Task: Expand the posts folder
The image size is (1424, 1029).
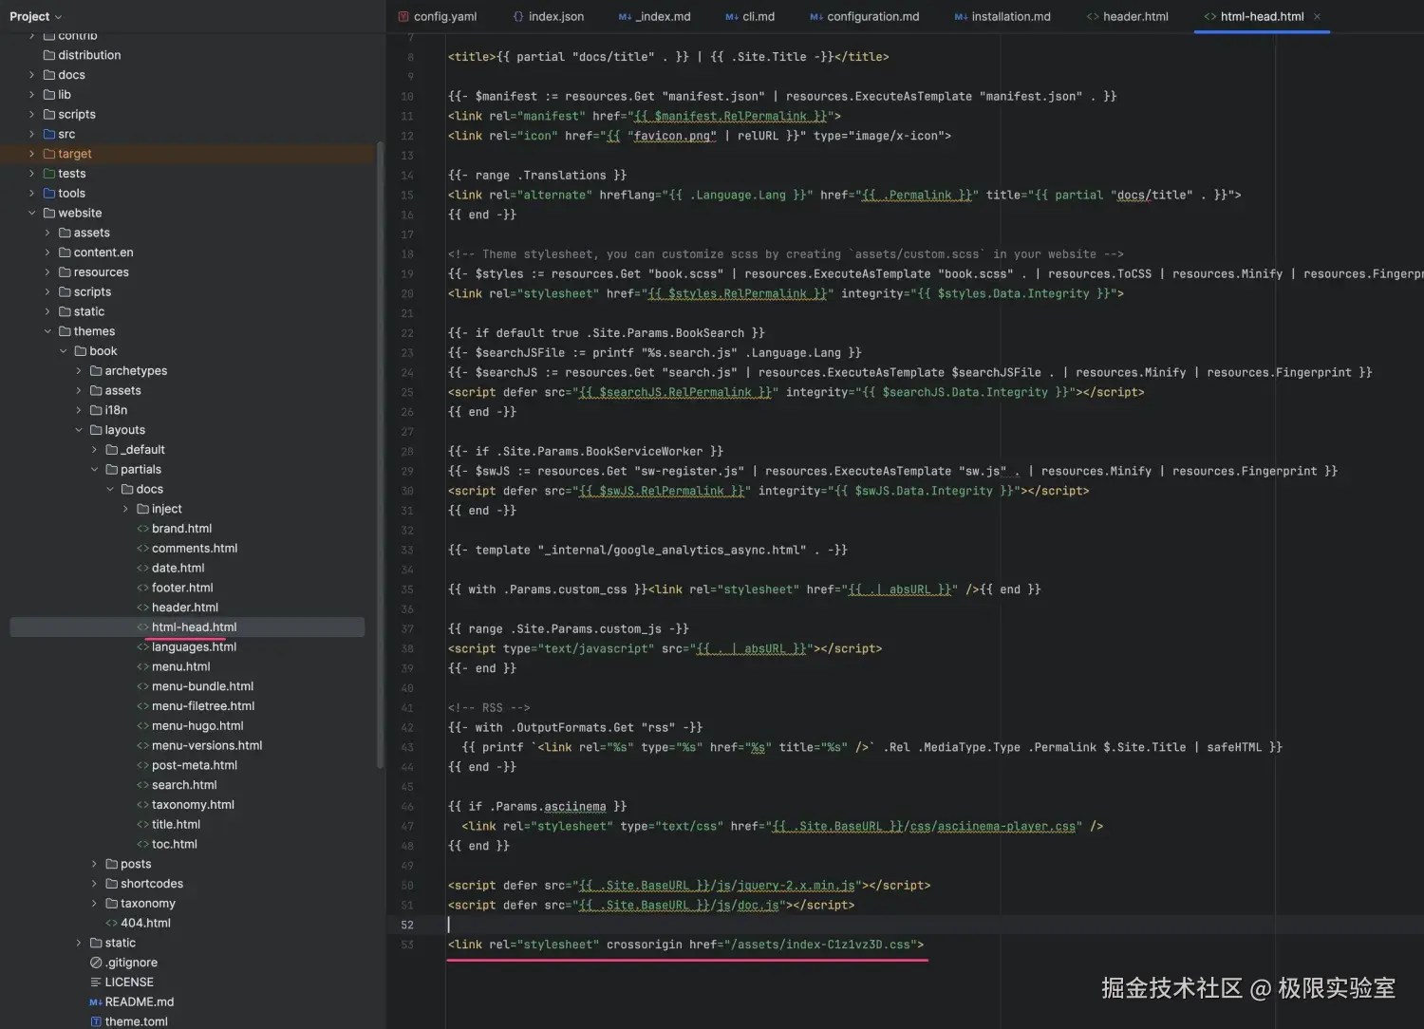Action: pyautogui.click(x=94, y=864)
